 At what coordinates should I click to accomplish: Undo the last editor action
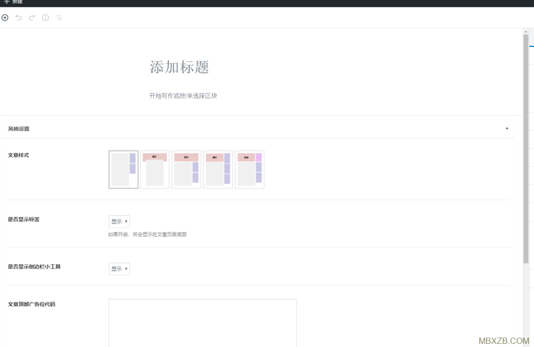18,18
